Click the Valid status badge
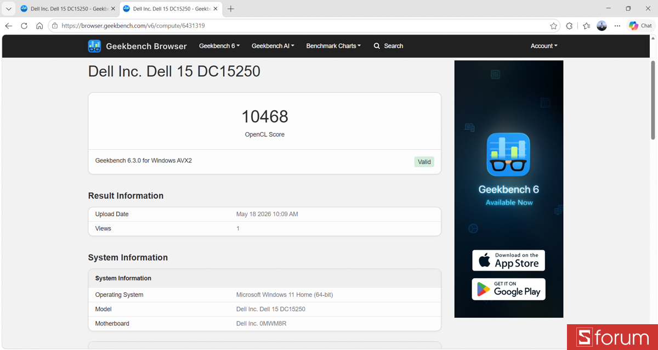This screenshot has width=658, height=350. click(424, 162)
